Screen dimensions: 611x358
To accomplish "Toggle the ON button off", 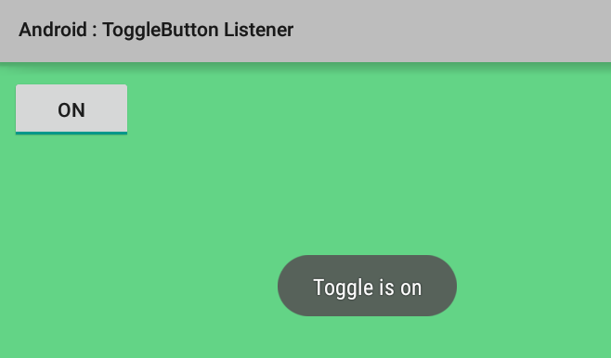I will (71, 109).
